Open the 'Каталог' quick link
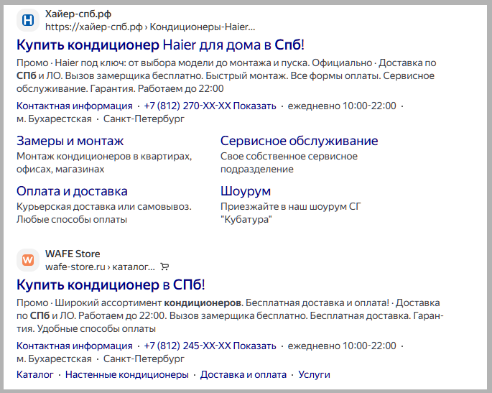This screenshot has height=393, width=492. pos(34,375)
